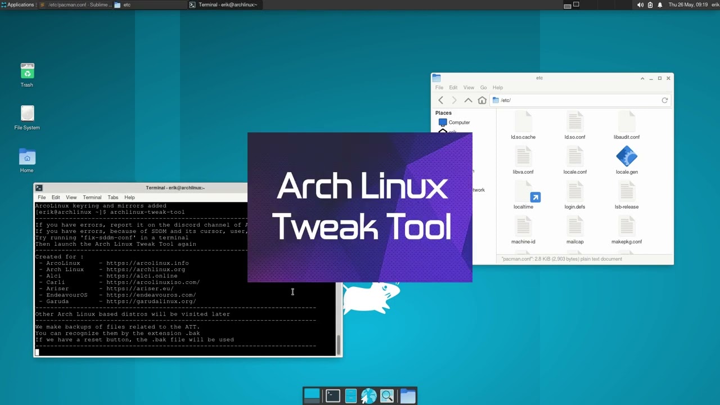
Task: Open the View menu in the terminal
Action: point(71,197)
